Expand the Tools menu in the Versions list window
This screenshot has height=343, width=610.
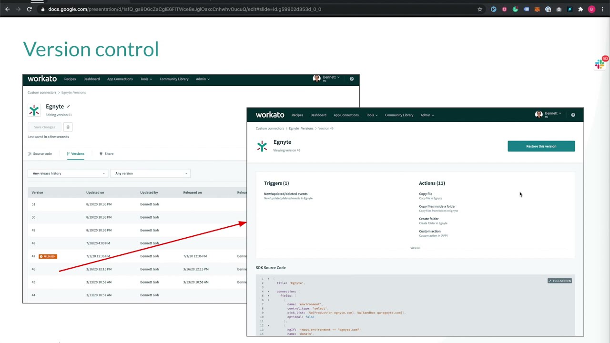coord(146,79)
